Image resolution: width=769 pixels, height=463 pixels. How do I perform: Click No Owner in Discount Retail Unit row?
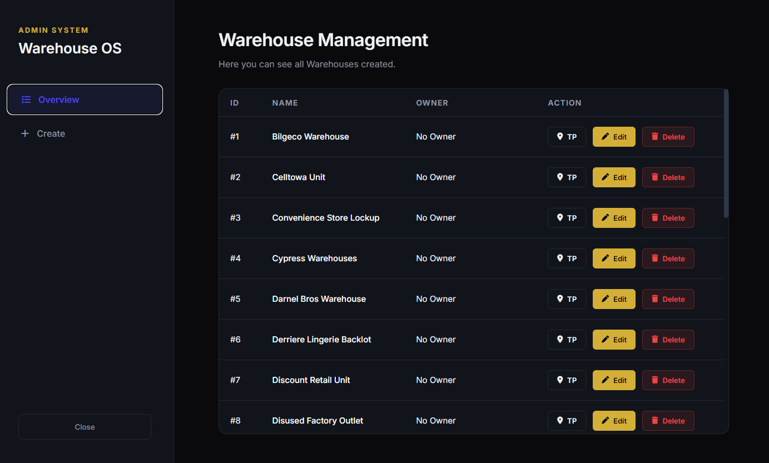click(436, 380)
